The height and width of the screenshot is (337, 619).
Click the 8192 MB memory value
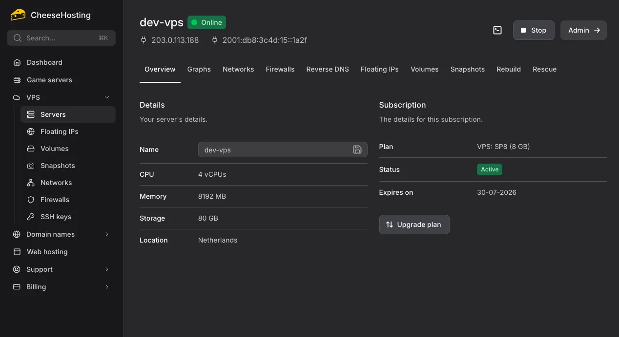coord(212,196)
